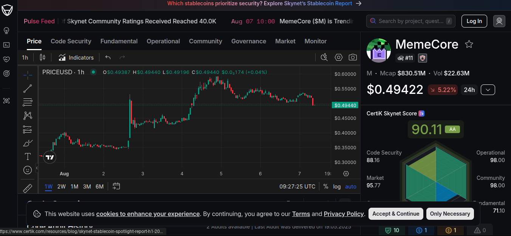Select the 1M date range
This screenshot has height=236, width=511.
coord(74,186)
